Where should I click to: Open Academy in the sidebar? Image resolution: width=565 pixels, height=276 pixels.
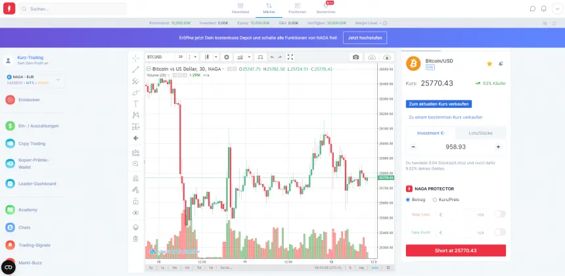(28, 210)
